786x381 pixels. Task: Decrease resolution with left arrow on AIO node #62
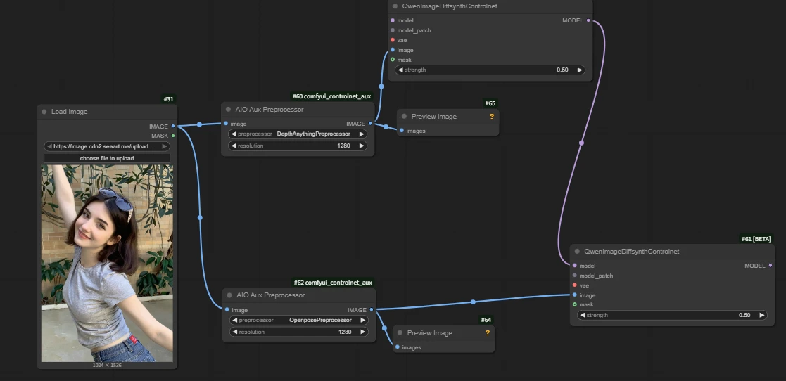pyautogui.click(x=234, y=332)
